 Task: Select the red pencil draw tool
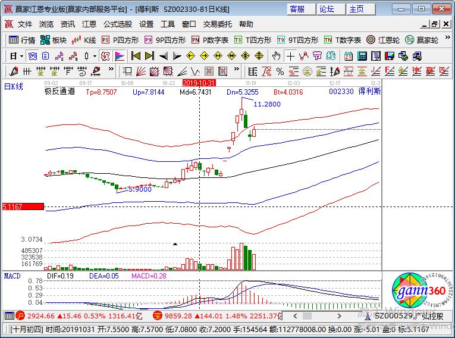point(13,71)
